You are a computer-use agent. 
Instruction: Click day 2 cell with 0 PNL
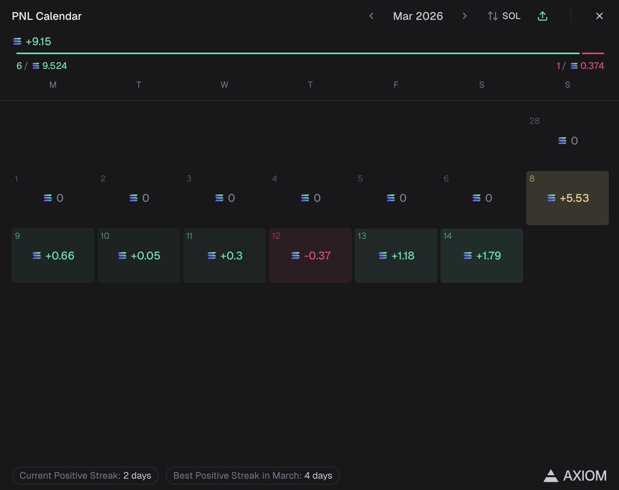(139, 198)
